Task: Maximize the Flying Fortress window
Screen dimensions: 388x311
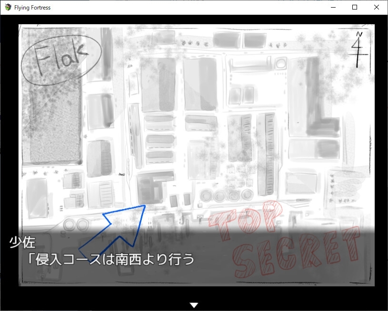Action: click(354, 7)
